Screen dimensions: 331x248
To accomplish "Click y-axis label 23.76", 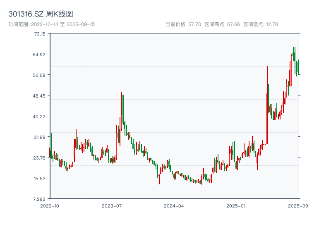I will 39,158.
